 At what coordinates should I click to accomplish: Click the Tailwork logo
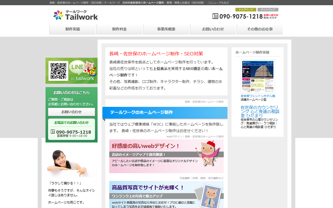pos(75,15)
